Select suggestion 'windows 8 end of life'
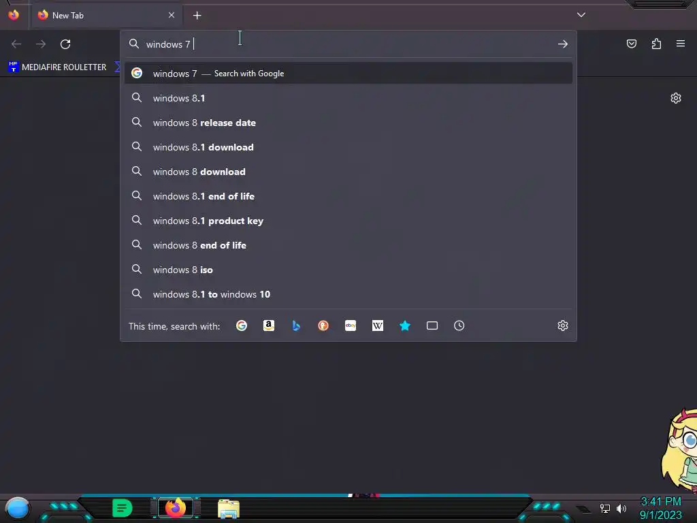The image size is (697, 523). (x=348, y=245)
